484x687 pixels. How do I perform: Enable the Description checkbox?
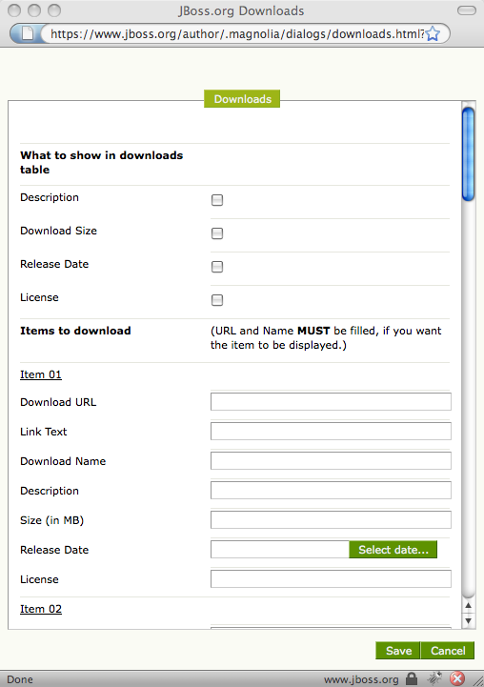(x=217, y=200)
